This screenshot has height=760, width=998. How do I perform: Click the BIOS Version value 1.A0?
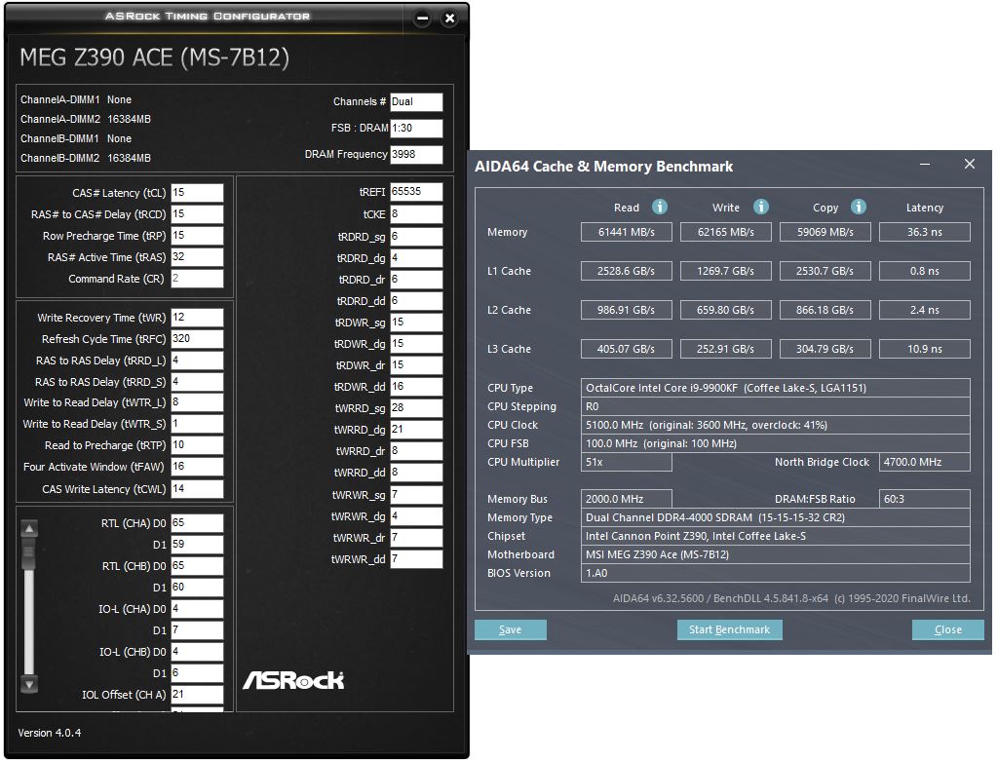point(775,573)
